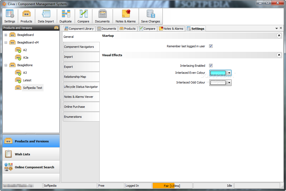Click the Fair [139ms] connection indicator
This screenshot has width=286, height=191.
pyautogui.click(x=172, y=186)
